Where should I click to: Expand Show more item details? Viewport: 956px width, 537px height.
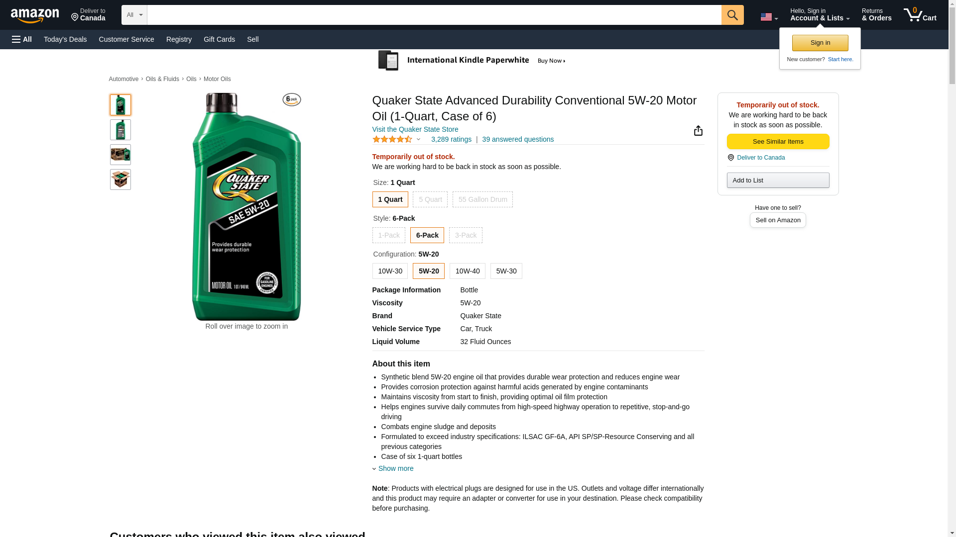[x=395, y=468]
